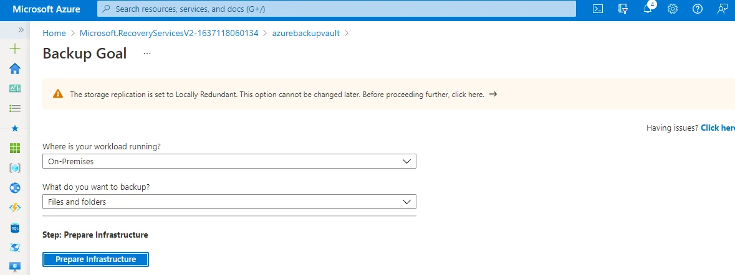Click the 'Click here' having issues link

pos(718,128)
